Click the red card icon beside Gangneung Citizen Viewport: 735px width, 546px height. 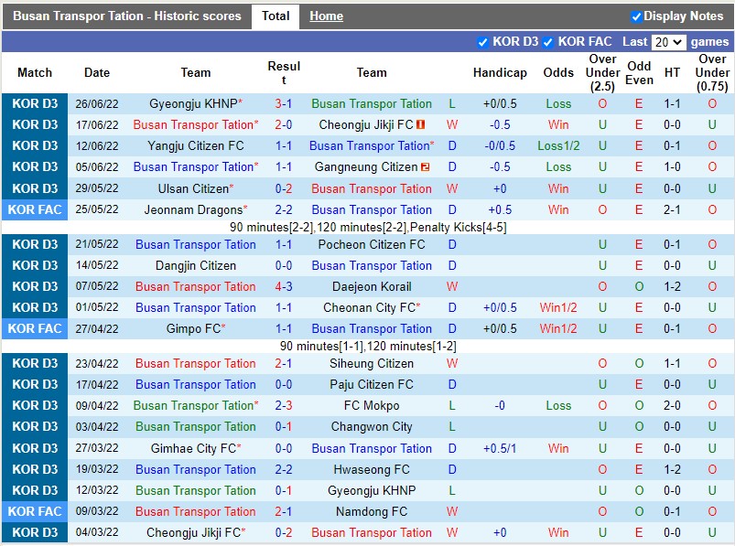pos(426,167)
